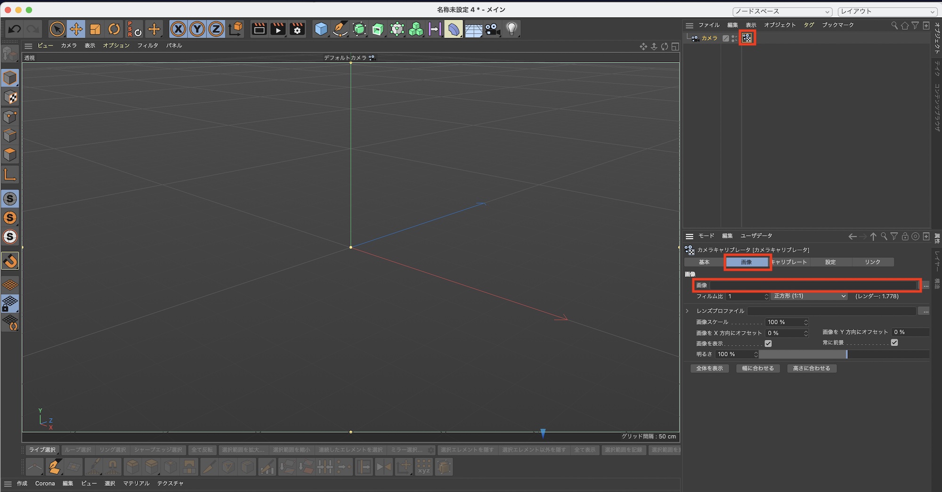
Task: Open the フィルタ menu in viewport
Action: (x=147, y=46)
